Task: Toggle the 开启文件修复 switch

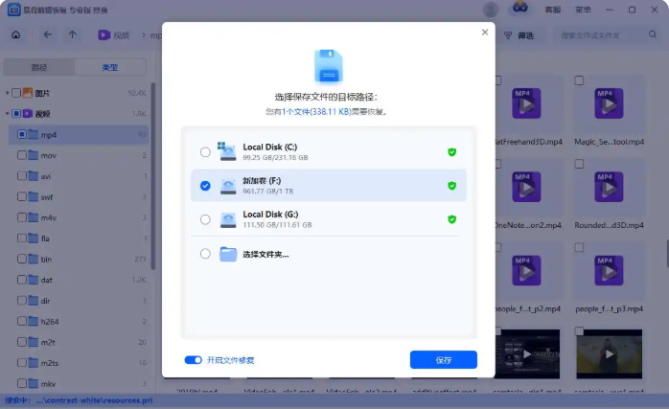Action: [x=194, y=360]
